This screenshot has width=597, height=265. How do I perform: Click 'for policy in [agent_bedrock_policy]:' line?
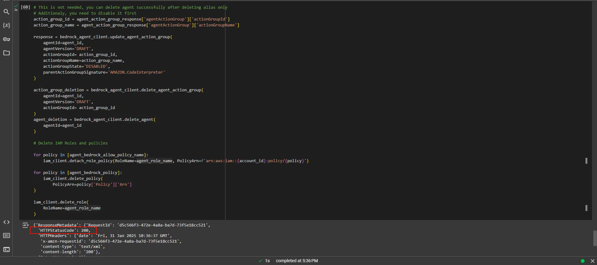(x=78, y=172)
